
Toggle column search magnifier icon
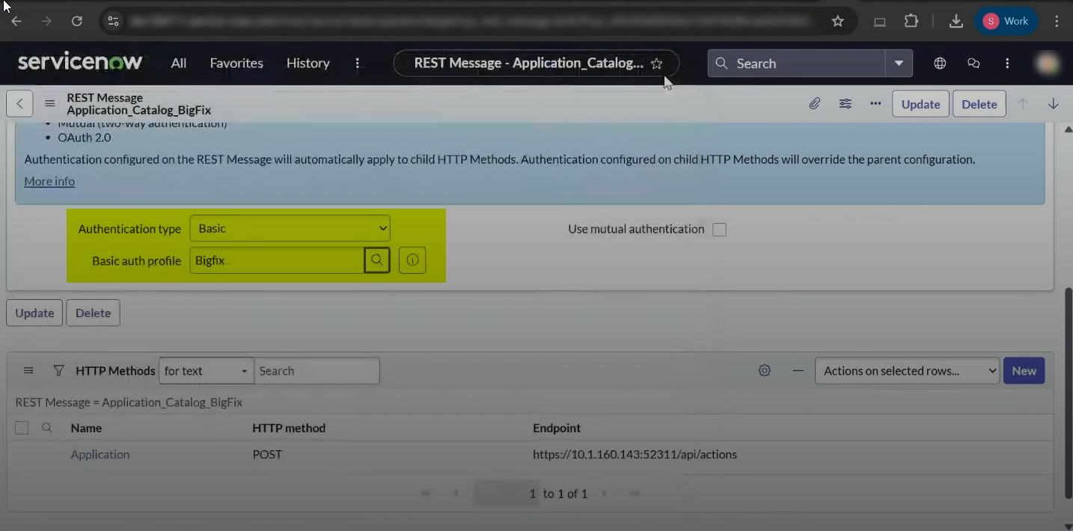pyautogui.click(x=46, y=428)
